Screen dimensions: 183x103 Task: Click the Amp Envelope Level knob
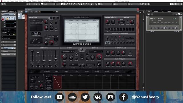point(130,64)
